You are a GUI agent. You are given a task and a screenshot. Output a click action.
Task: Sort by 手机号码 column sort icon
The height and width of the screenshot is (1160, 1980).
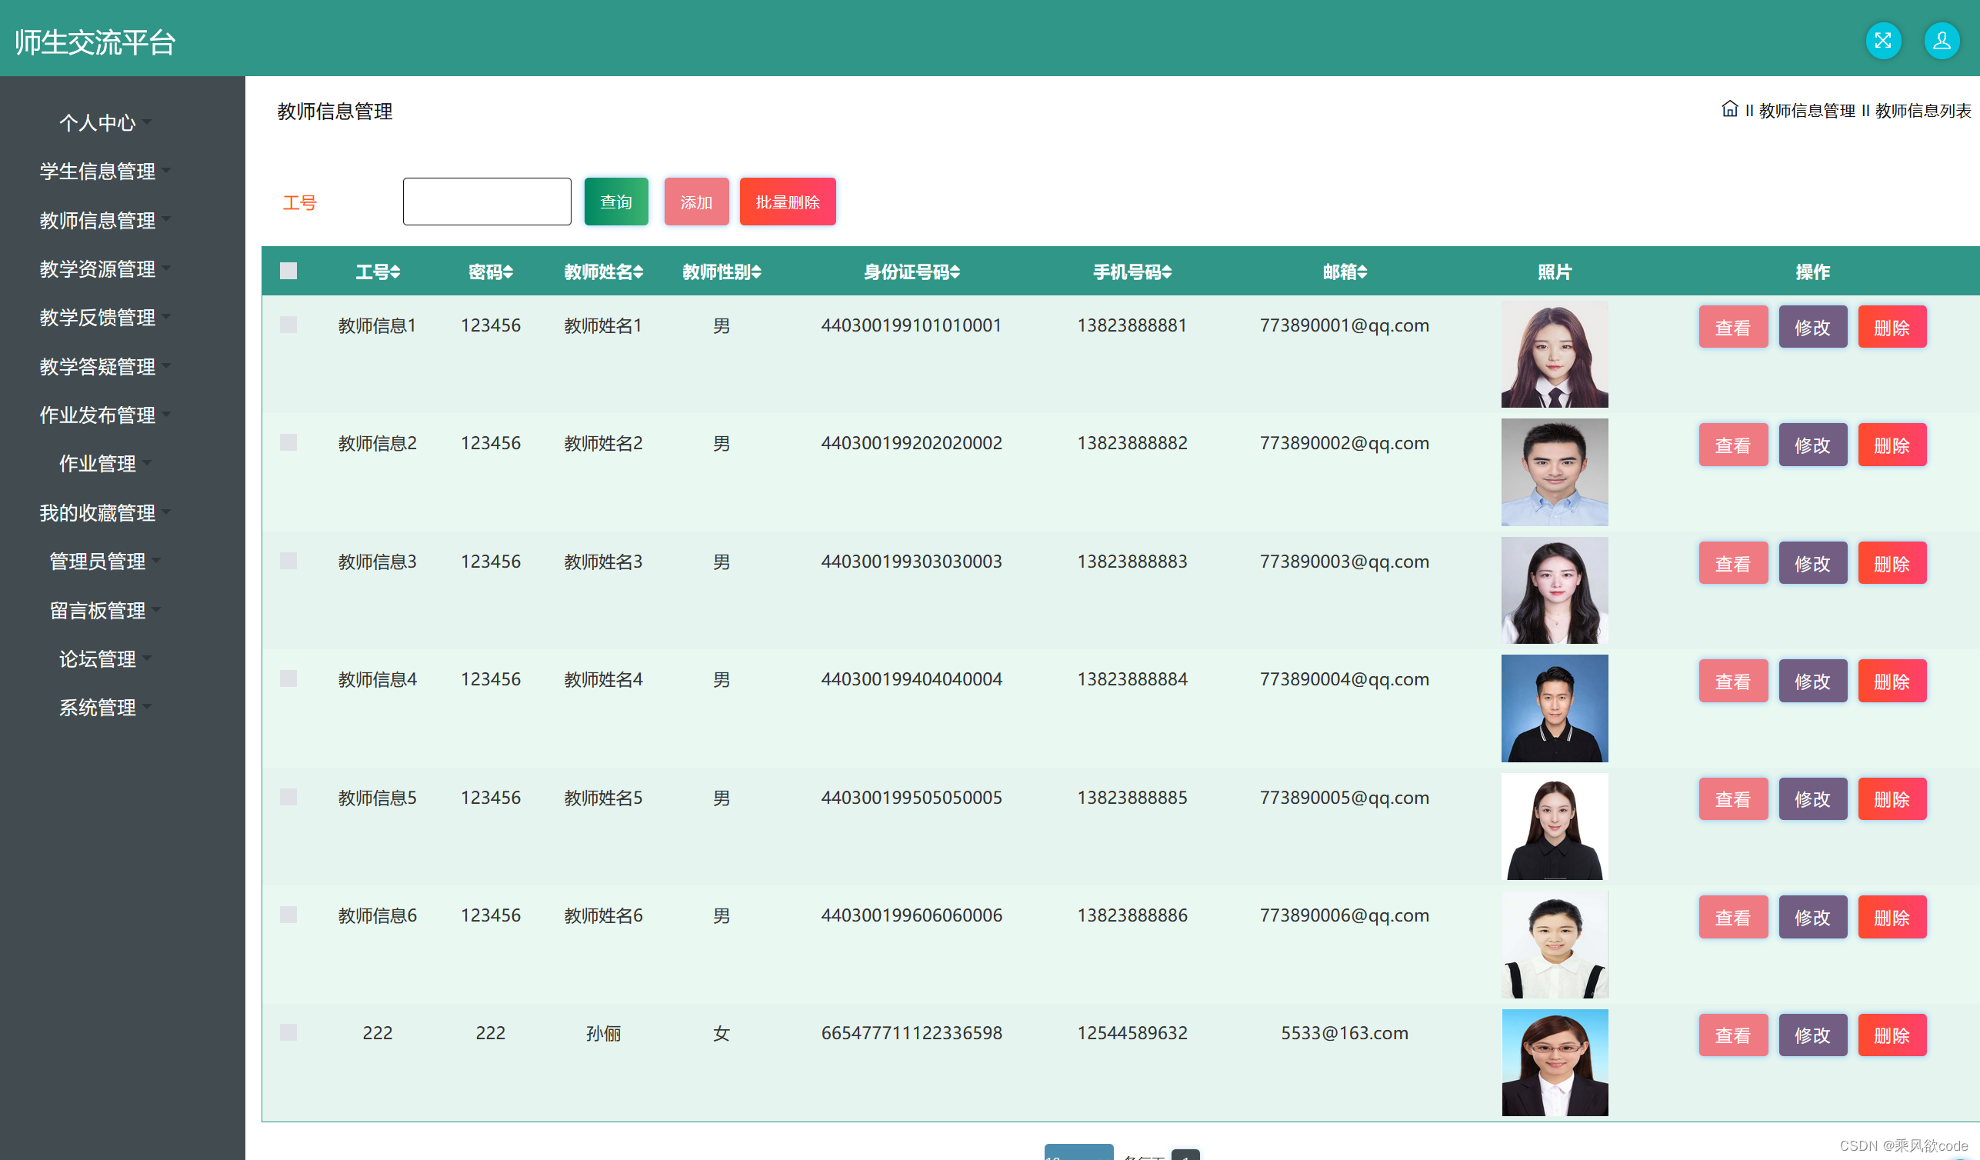(1167, 272)
